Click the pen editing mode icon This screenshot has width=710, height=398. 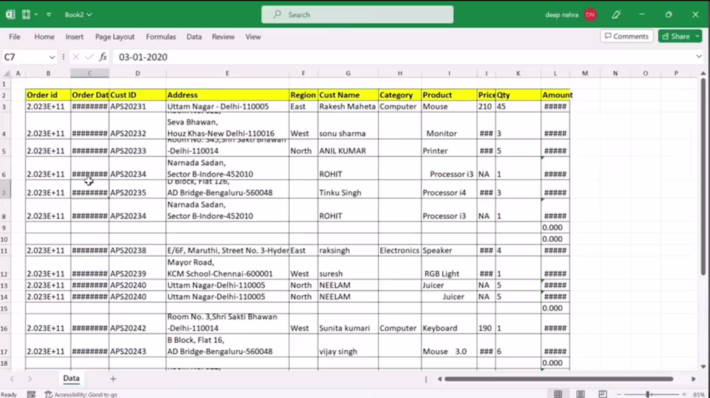tap(616, 14)
